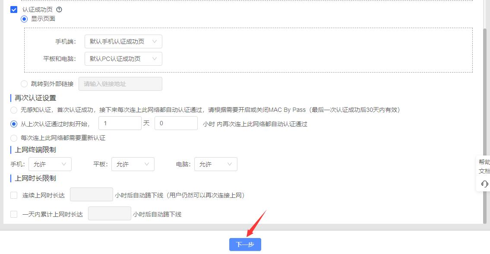490x254 pixels.
Task: Enable the 连续上网时长达 limit checkbox
Action: [14, 195]
